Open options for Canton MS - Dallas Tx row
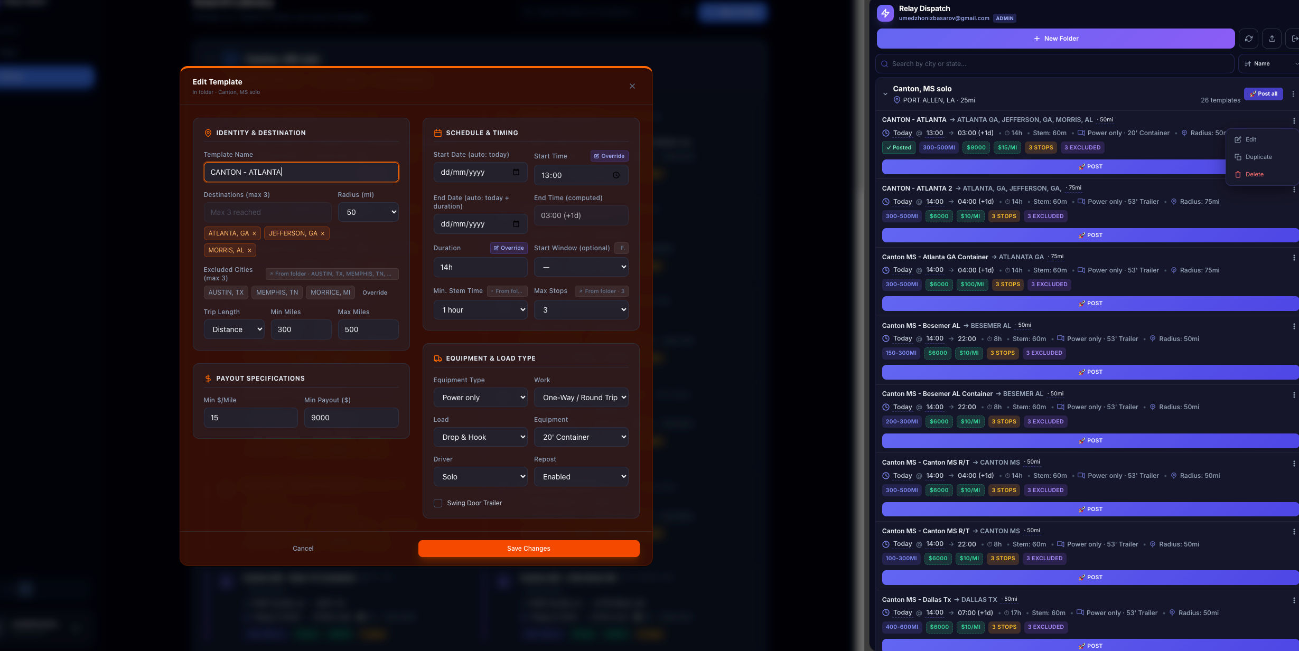 [1294, 600]
